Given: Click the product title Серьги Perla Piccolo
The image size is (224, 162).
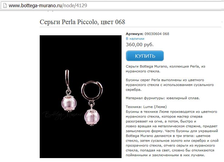Looking at the screenshot, I should click(82, 22).
